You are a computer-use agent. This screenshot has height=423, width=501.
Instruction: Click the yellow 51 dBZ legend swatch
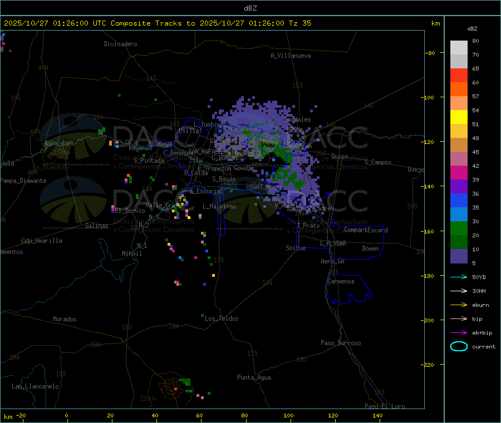click(459, 117)
